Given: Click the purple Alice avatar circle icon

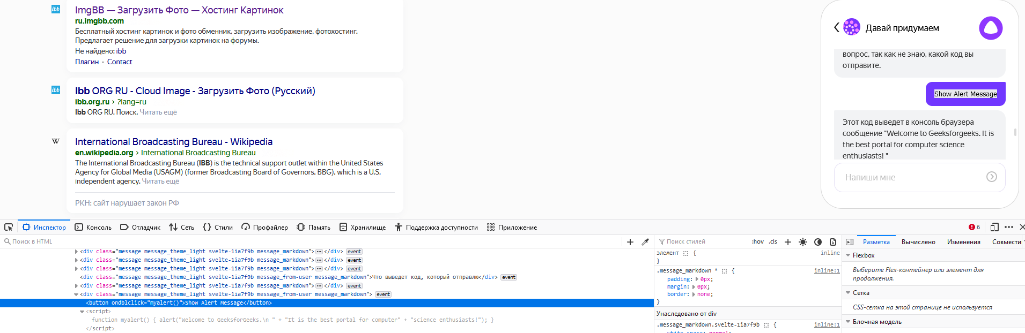Looking at the screenshot, I should 991,28.
